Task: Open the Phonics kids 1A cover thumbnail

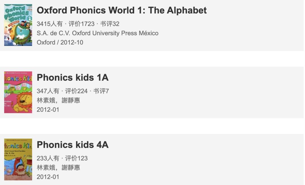Action: click(x=18, y=92)
